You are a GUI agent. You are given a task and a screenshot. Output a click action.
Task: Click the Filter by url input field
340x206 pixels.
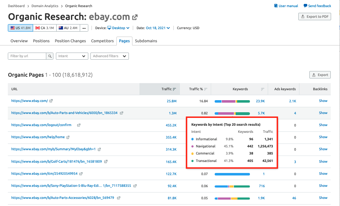tap(27, 56)
